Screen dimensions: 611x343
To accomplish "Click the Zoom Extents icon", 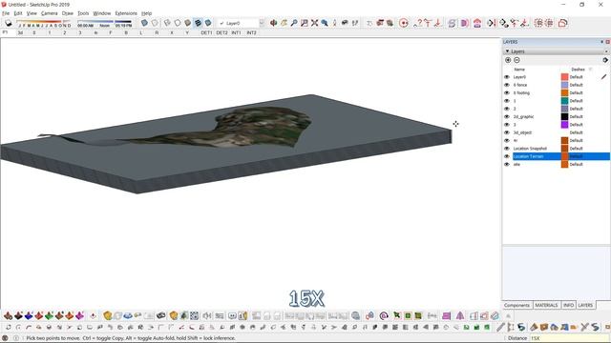I will tap(314, 23).
